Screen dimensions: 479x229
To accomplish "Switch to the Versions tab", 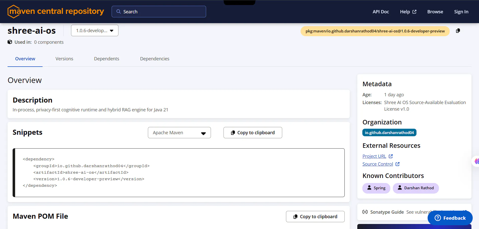I will [64, 59].
